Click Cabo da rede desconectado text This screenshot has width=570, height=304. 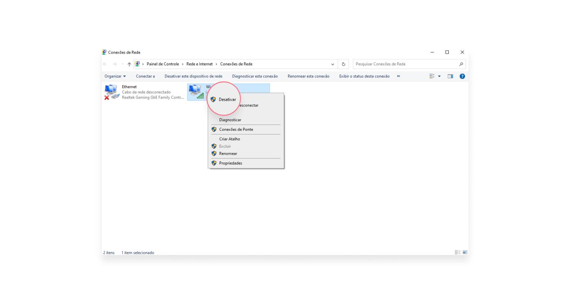click(x=146, y=92)
